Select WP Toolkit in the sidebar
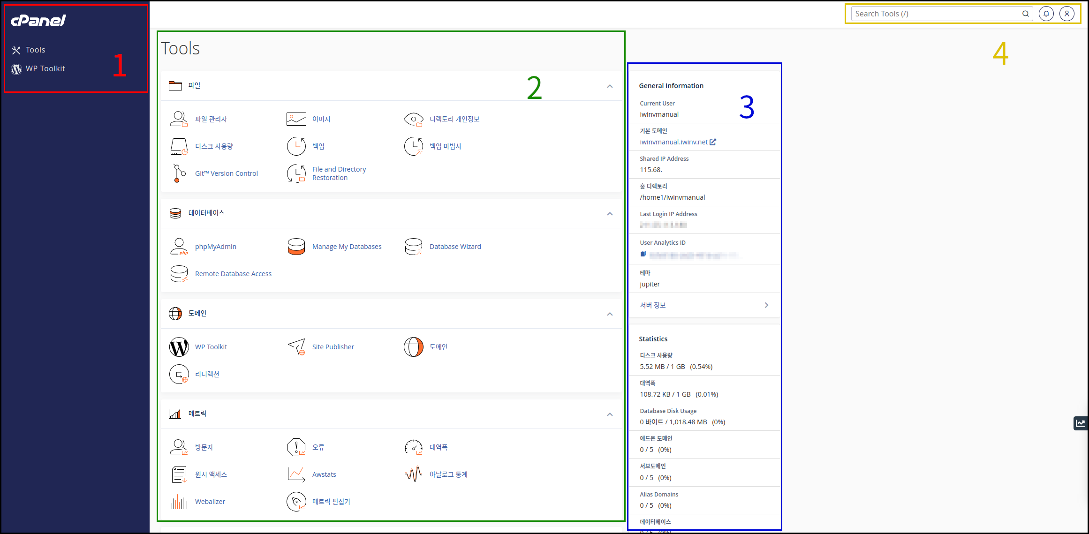Screen dimensions: 1089x534 click(x=45, y=68)
